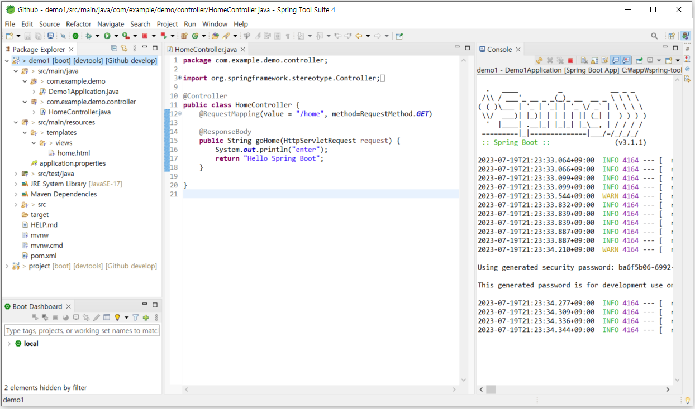Toggle Show Console on standard output change
The image size is (695, 409).
[x=615, y=60]
